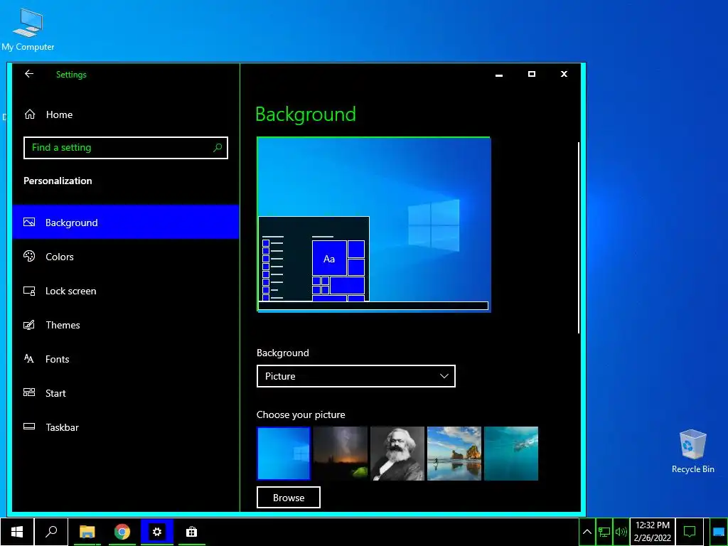728x546 pixels.
Task: Open File Explorer from taskbar
Action: tap(87, 532)
